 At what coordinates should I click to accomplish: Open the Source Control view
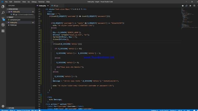coord(3,19)
